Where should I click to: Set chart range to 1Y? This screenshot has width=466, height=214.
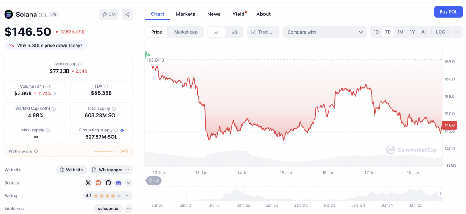pyautogui.click(x=412, y=32)
